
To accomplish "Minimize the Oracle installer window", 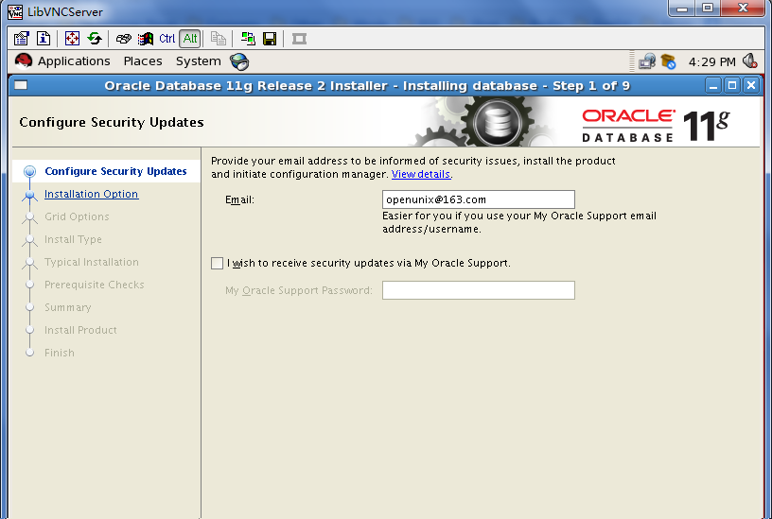I will [713, 86].
